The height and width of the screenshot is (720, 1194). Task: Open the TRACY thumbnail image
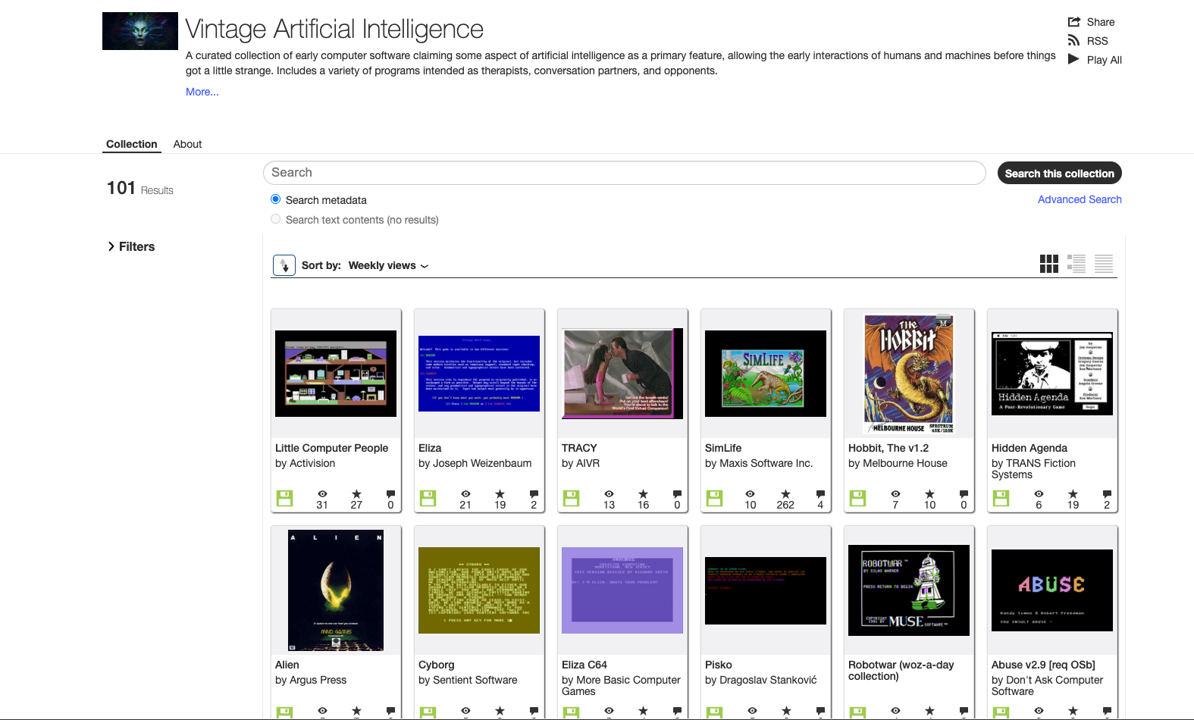pos(622,374)
